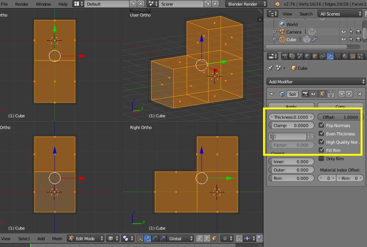Enable Only Rim checkbox

click(322, 159)
